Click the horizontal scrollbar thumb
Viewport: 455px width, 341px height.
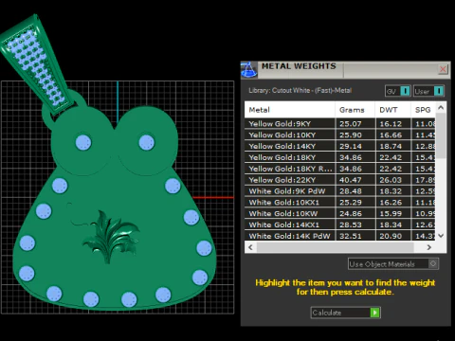pyautogui.click(x=336, y=247)
